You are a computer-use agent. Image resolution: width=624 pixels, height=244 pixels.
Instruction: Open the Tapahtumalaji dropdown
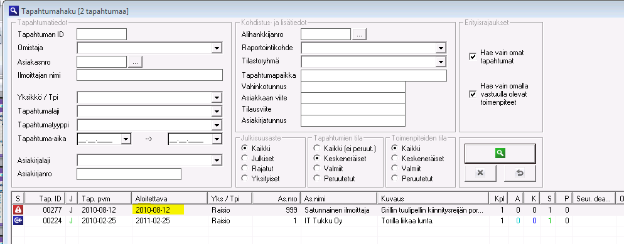(217, 111)
